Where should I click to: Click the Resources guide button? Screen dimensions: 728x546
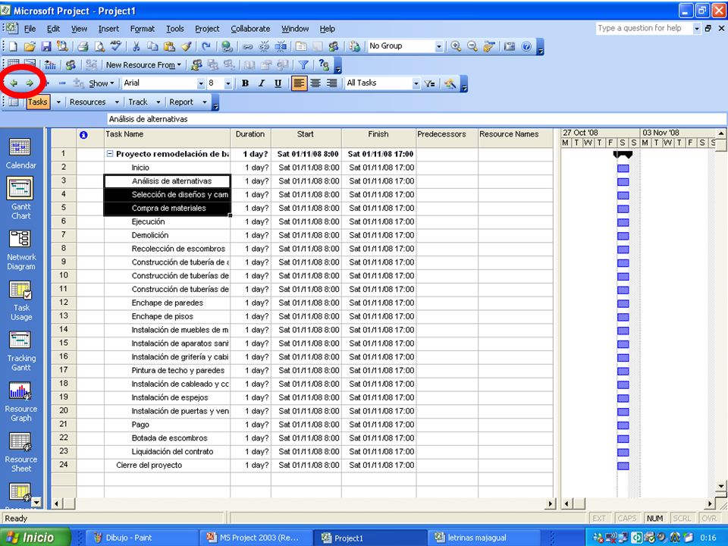(x=88, y=102)
